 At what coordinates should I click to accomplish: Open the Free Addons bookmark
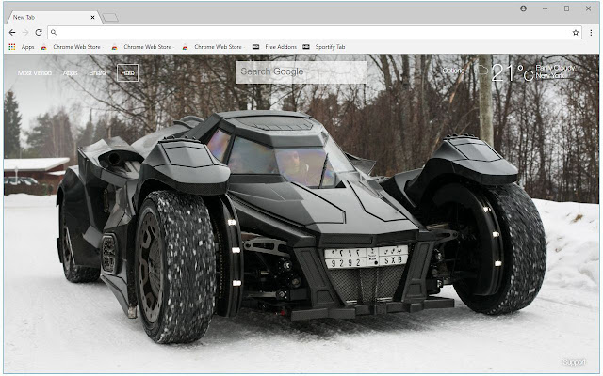274,47
